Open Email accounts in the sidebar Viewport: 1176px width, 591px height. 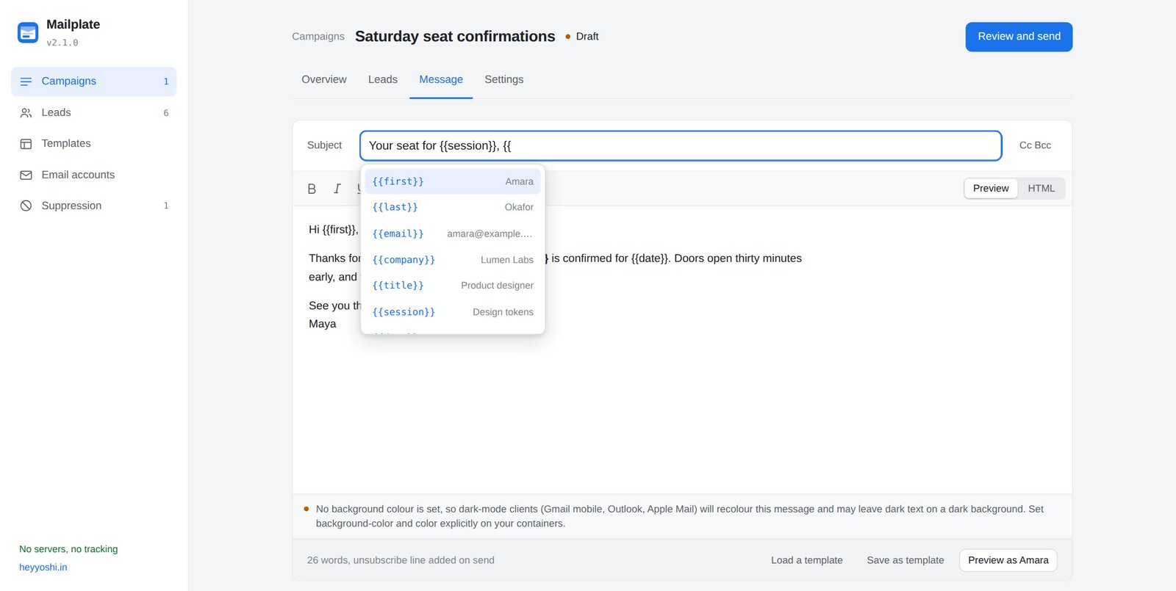click(94, 175)
